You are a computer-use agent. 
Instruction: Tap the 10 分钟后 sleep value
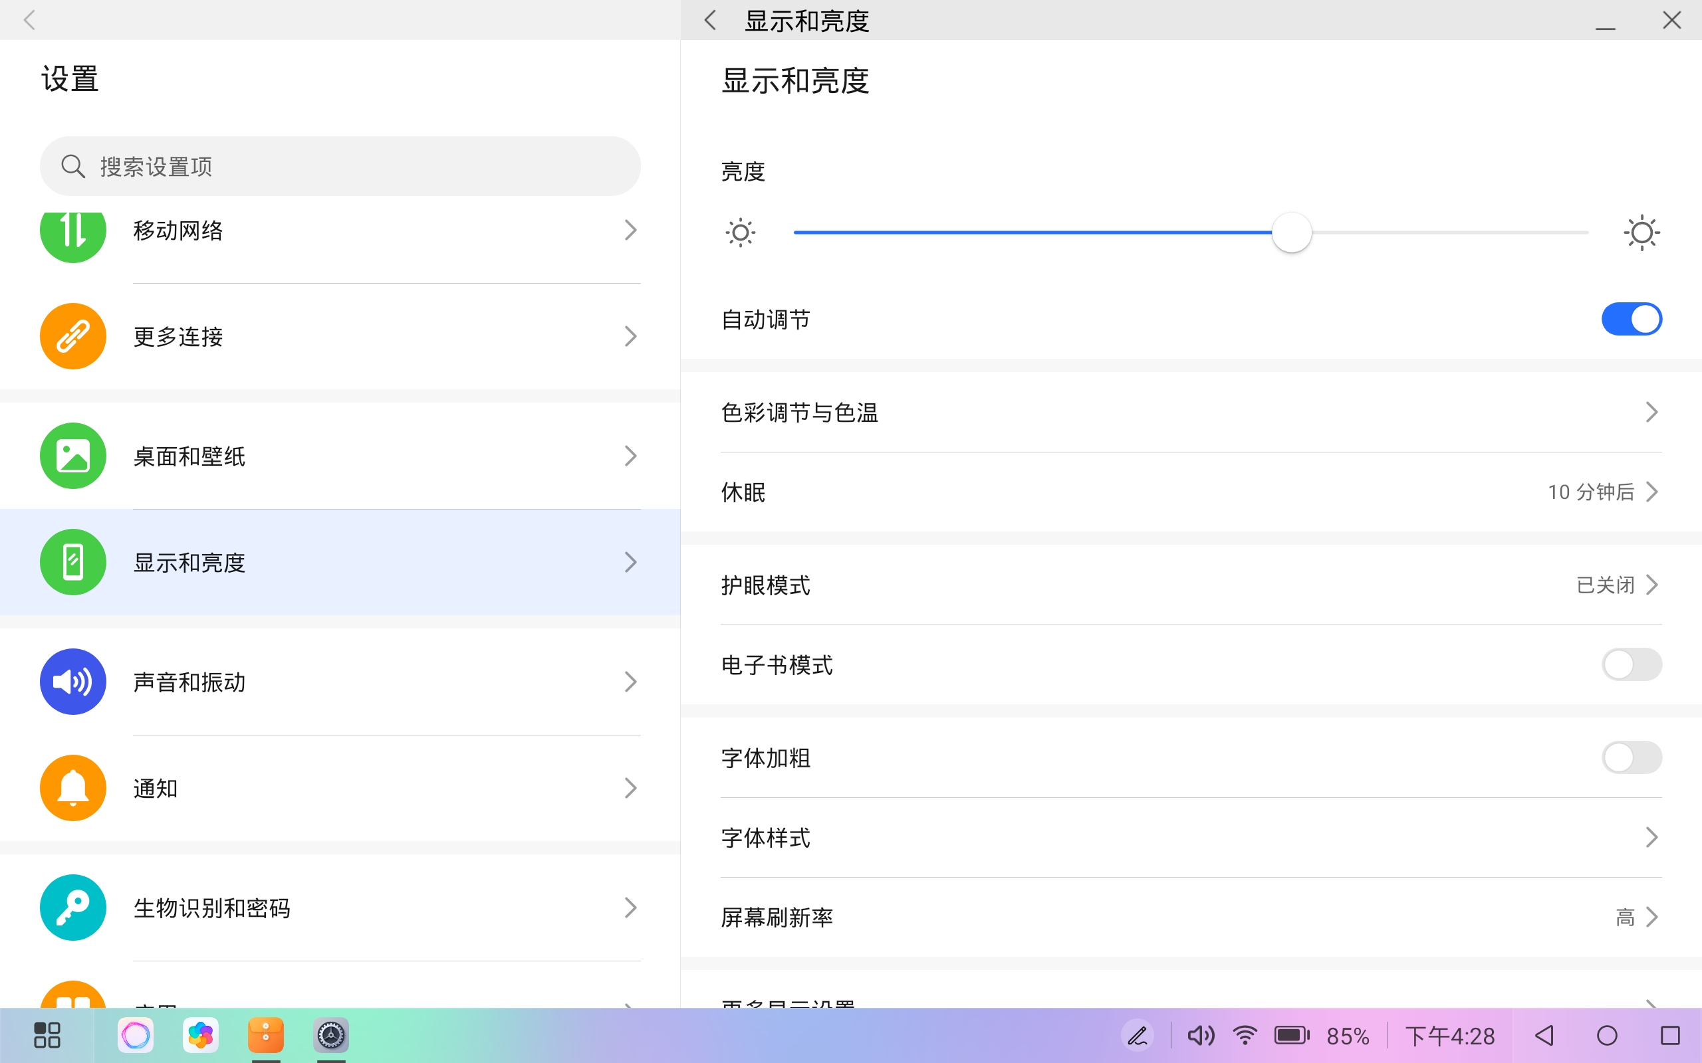click(x=1591, y=492)
